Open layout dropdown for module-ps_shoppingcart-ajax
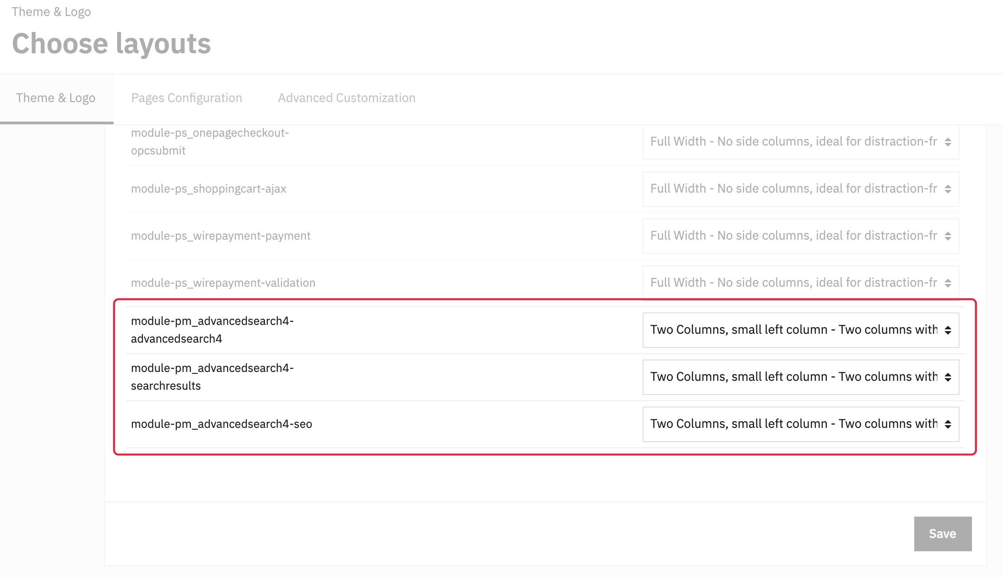Image resolution: width=1003 pixels, height=577 pixels. (x=801, y=189)
